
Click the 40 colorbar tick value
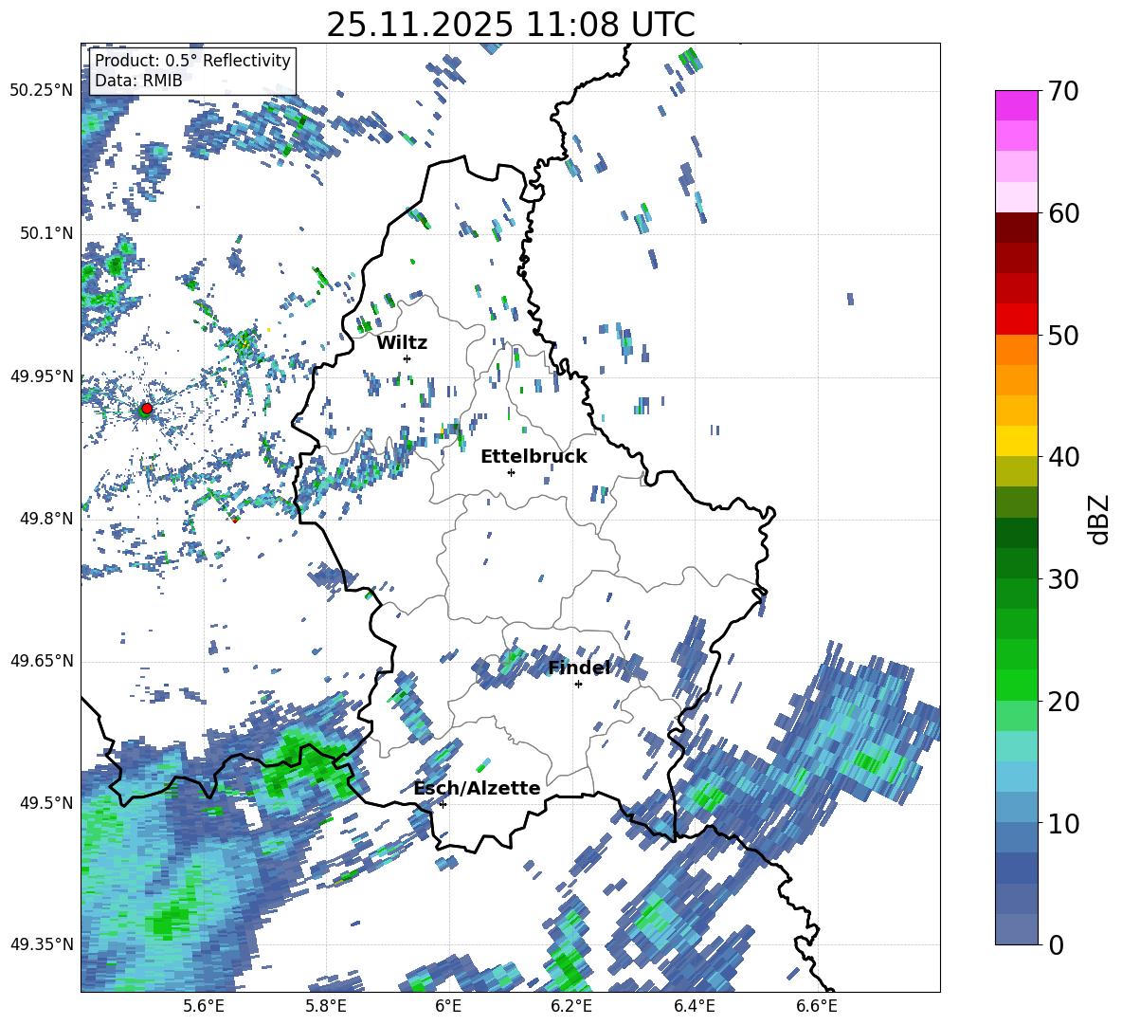point(1064,457)
